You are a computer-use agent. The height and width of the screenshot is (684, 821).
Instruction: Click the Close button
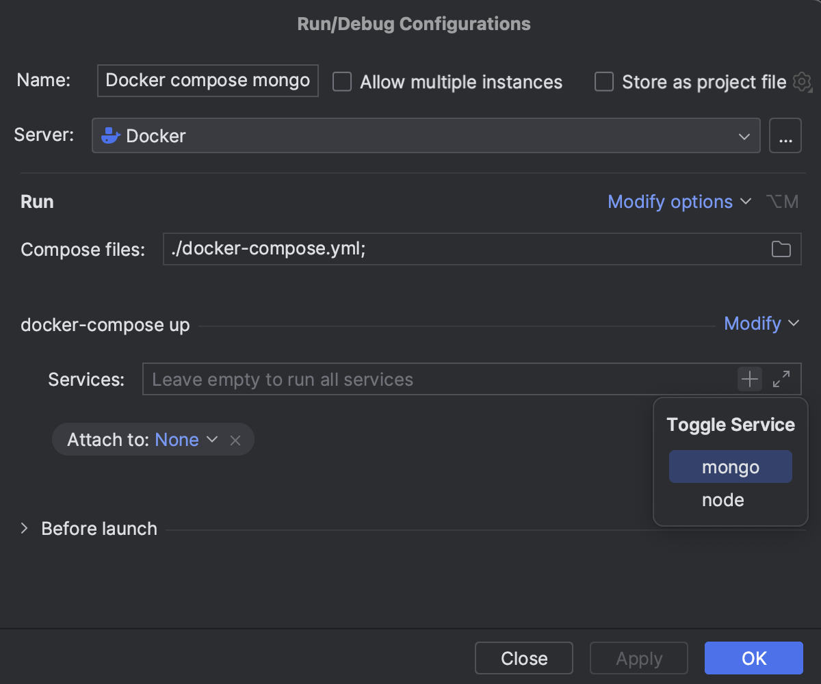(x=524, y=658)
